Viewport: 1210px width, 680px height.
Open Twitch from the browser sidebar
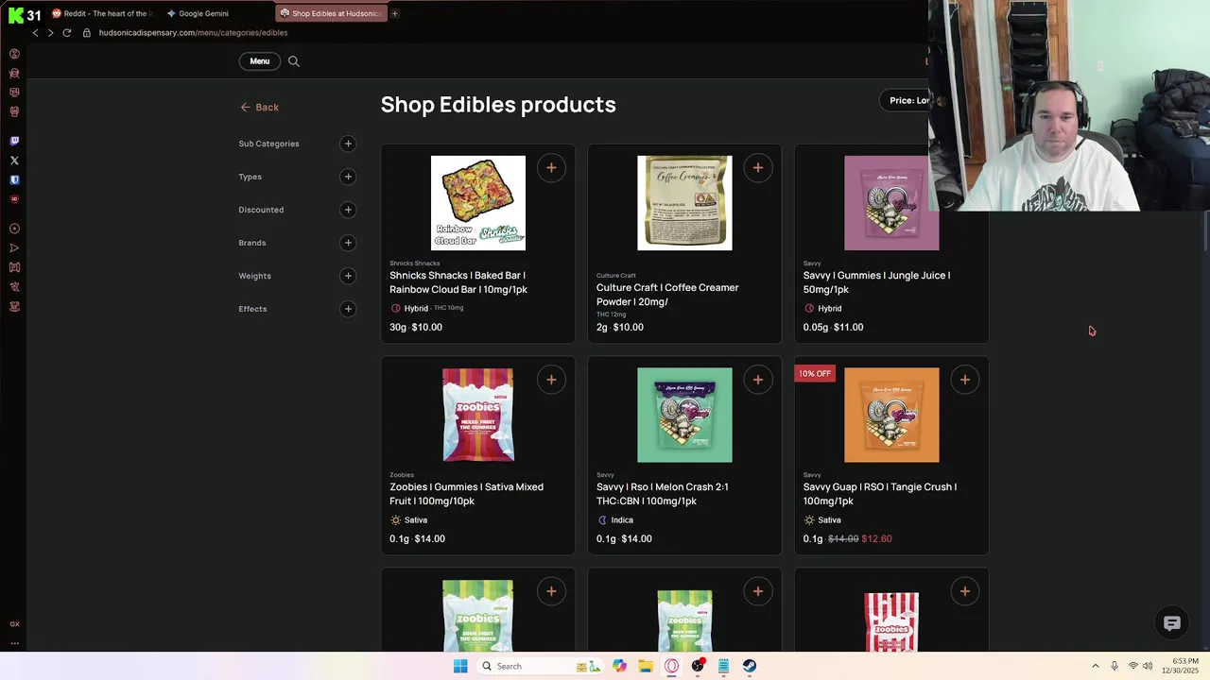[14, 141]
